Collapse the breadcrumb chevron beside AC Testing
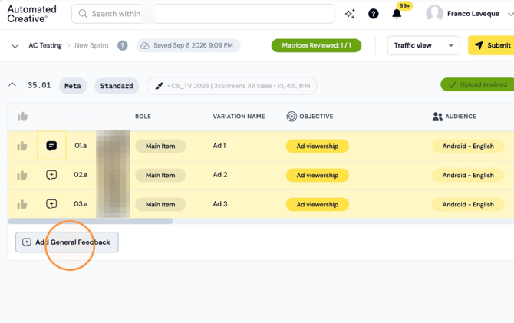Image resolution: width=514 pixels, height=323 pixels. [x=15, y=46]
